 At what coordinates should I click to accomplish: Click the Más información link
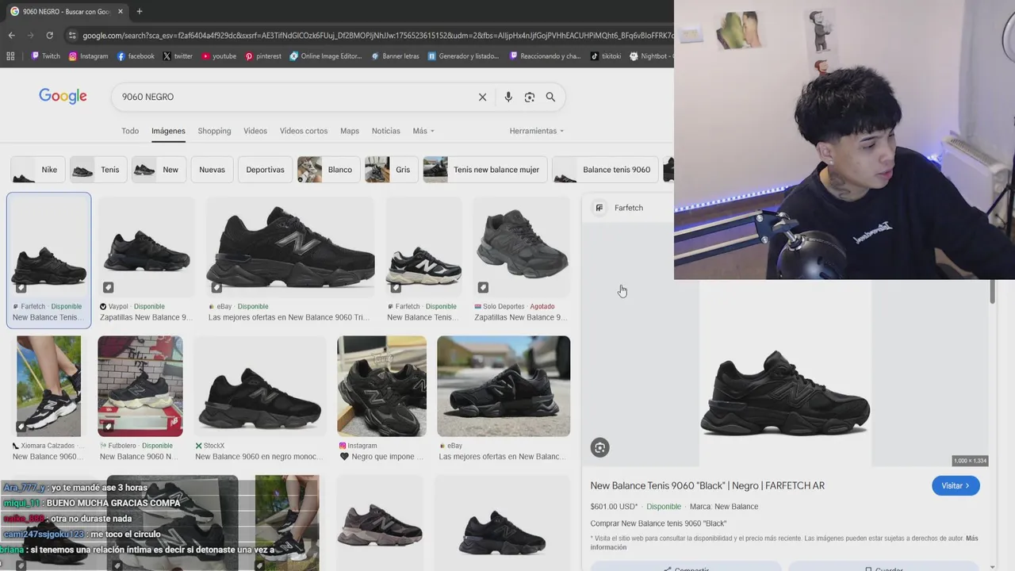pyautogui.click(x=783, y=542)
